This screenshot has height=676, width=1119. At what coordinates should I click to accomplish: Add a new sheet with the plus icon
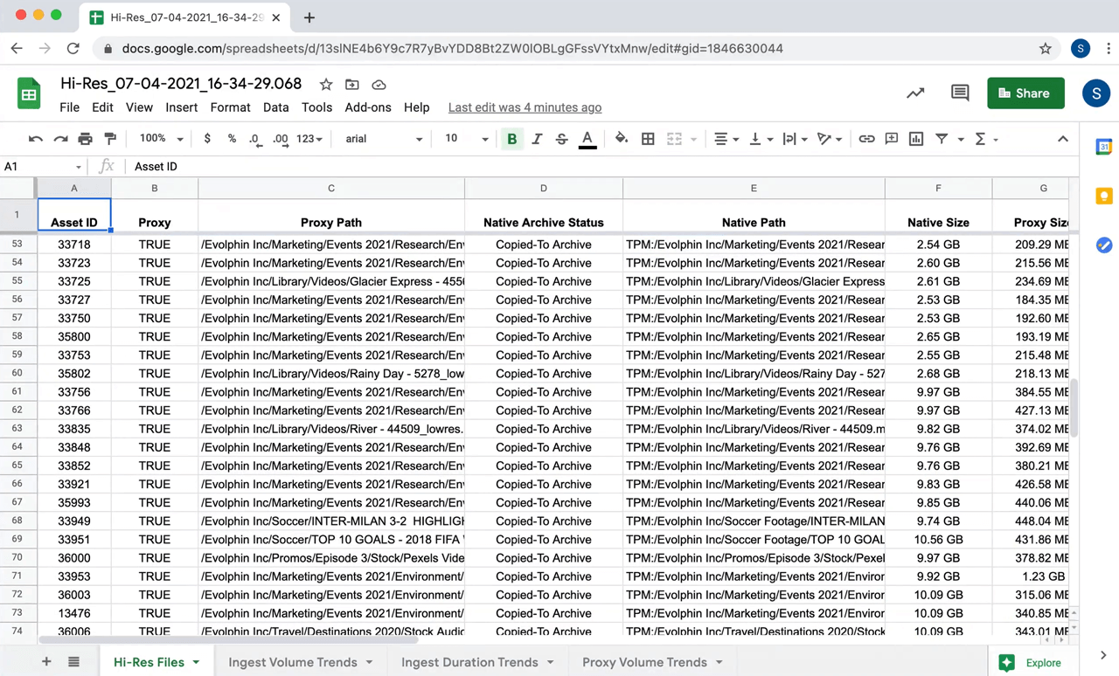click(x=46, y=662)
